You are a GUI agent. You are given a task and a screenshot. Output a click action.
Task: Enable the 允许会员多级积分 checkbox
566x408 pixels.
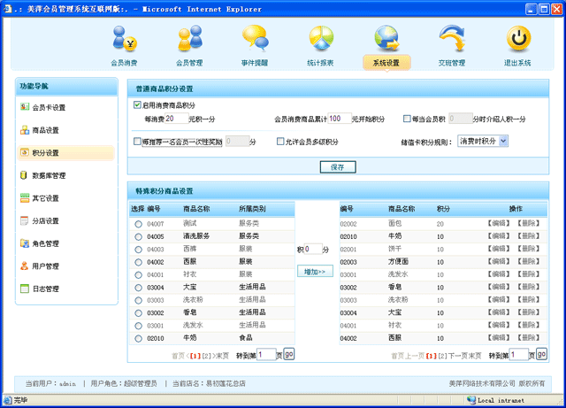pyautogui.click(x=280, y=142)
